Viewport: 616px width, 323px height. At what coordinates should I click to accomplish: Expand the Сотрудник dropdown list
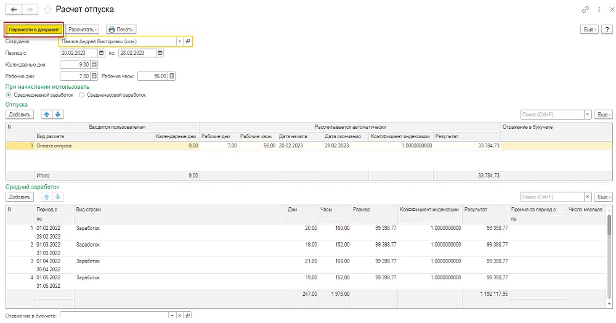point(179,41)
